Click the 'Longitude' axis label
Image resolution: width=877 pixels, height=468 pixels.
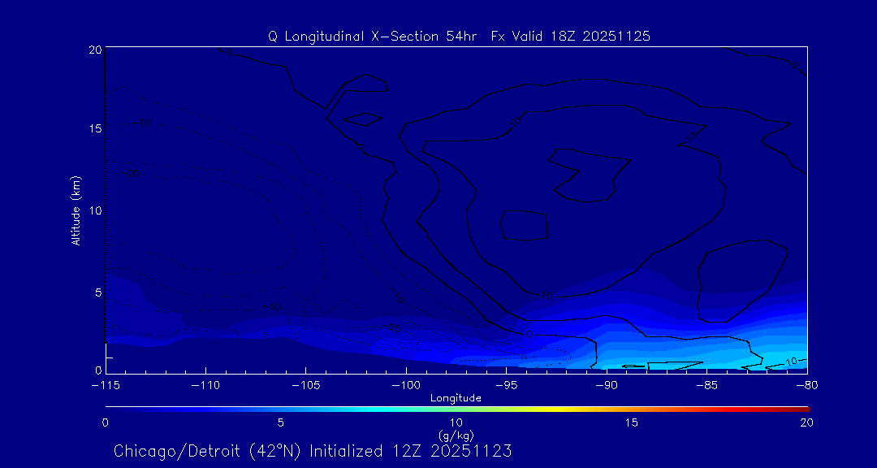(x=456, y=398)
